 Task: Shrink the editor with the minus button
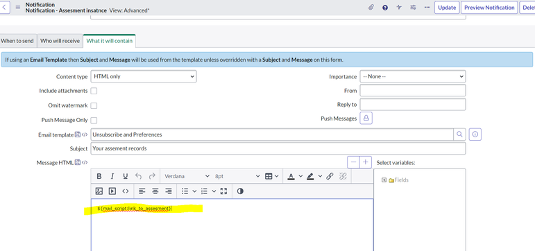[353, 162]
